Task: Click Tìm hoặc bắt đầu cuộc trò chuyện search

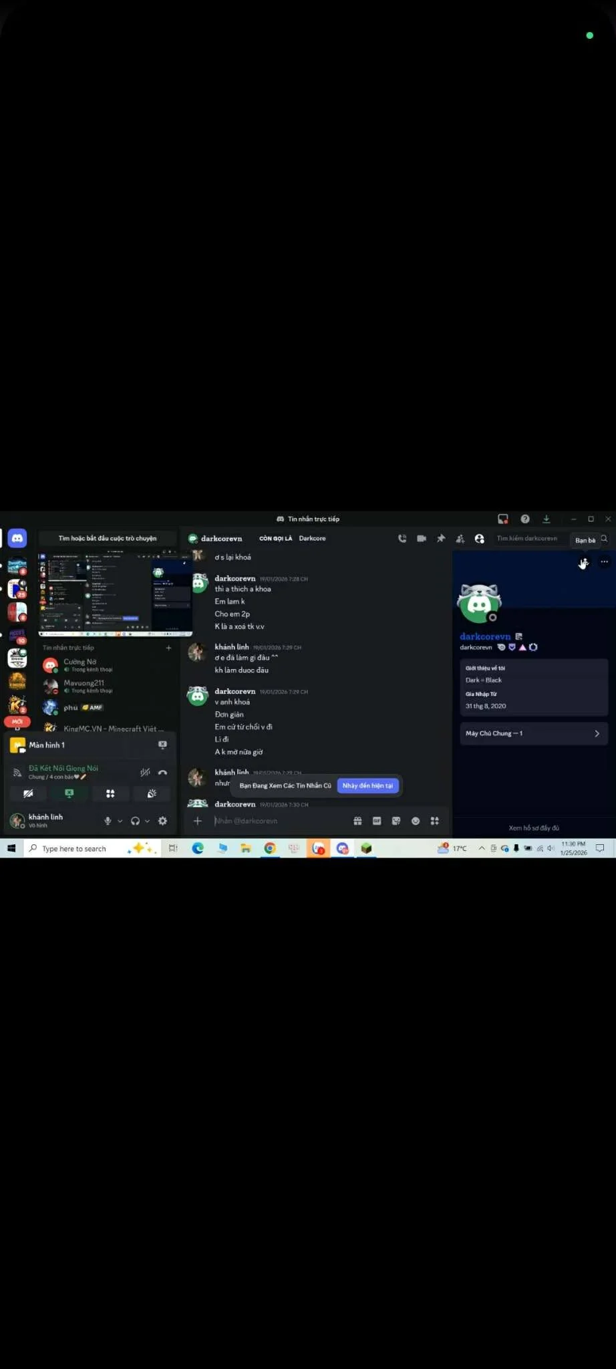Action: point(108,538)
